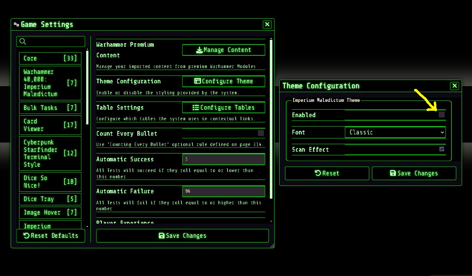Enable the Imperium Maledictum Theme checkbox
The image size is (472, 276).
(442, 115)
